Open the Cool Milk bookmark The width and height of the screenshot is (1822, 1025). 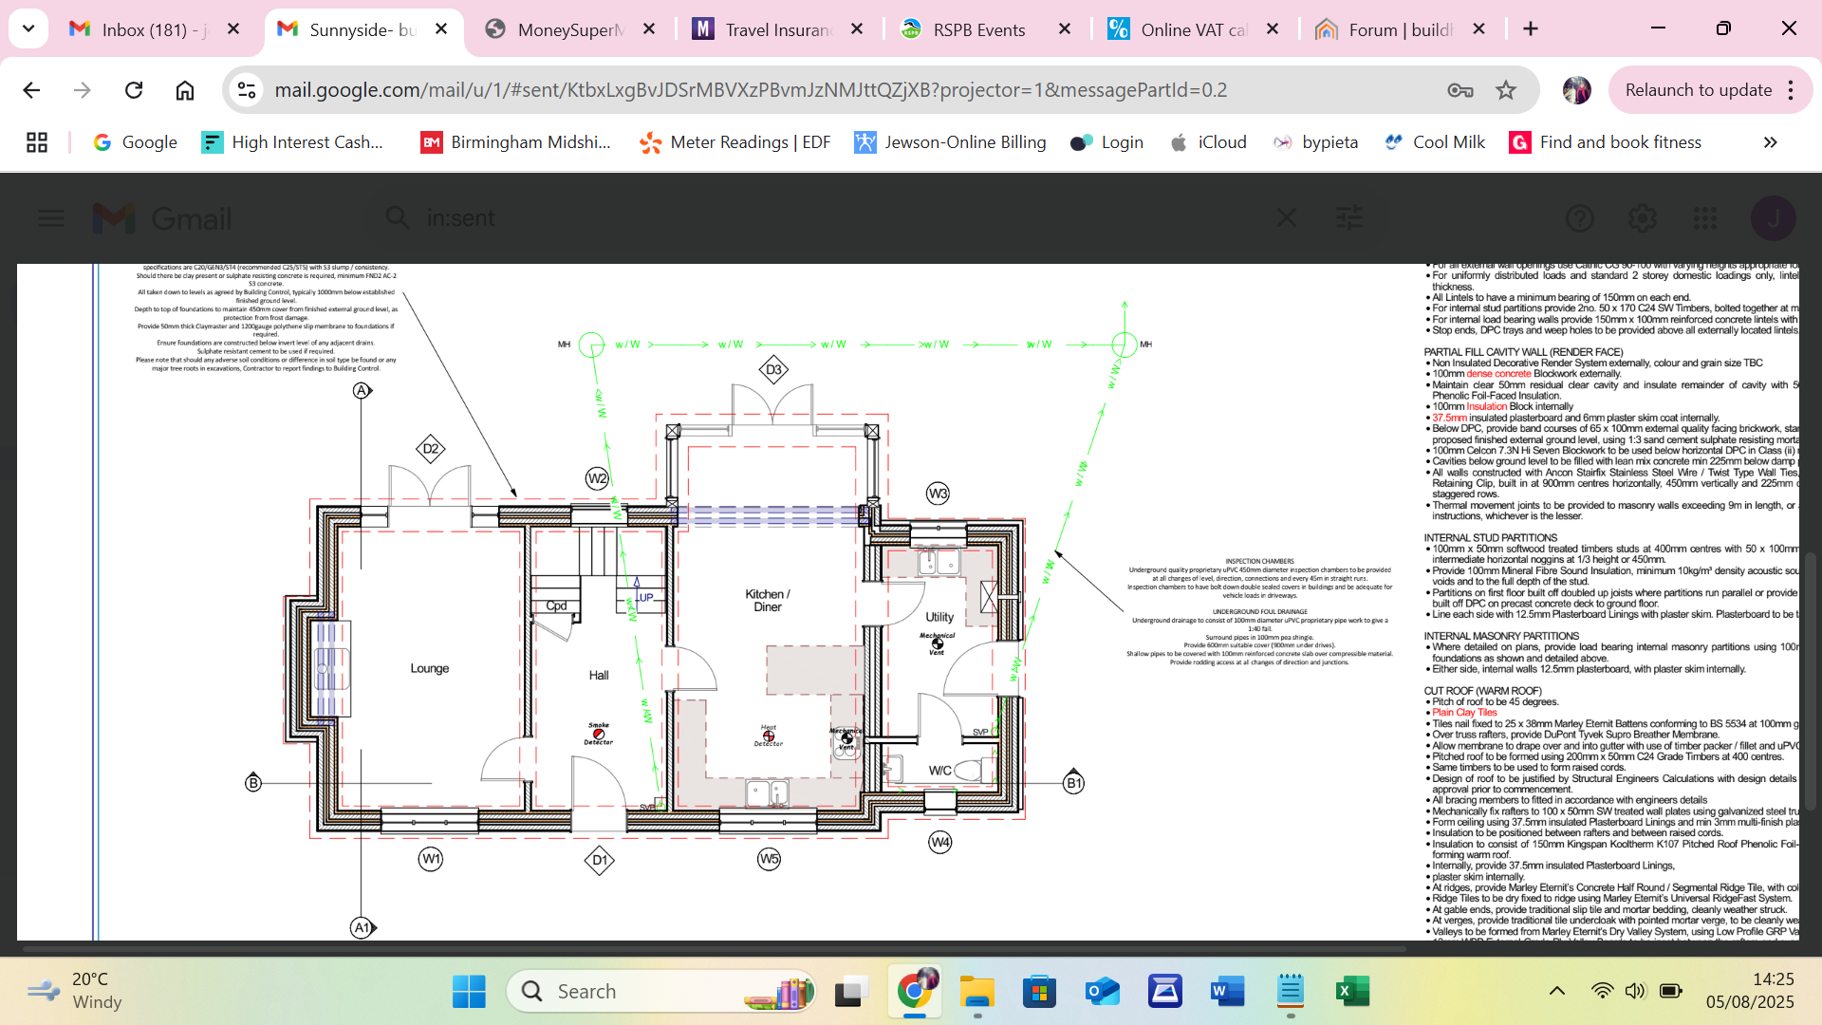point(1435,142)
